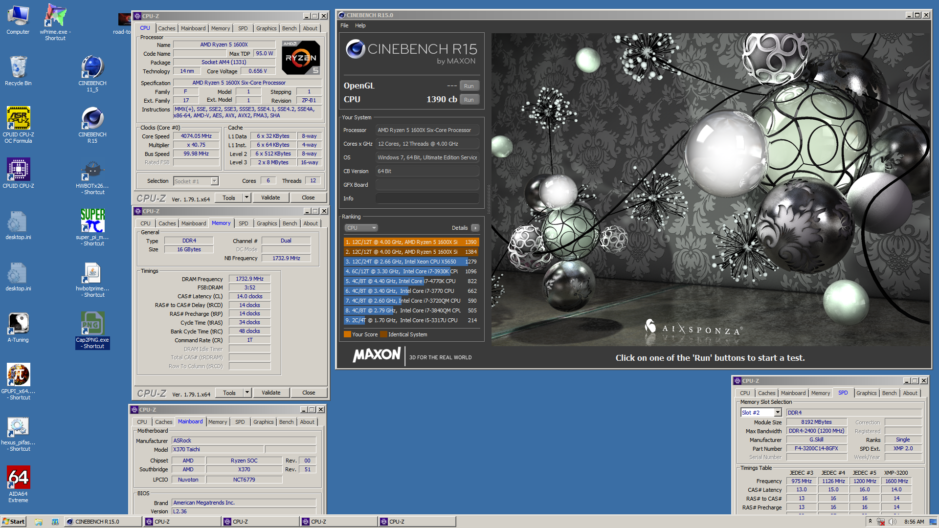The image size is (939, 528).
Task: Click the network tray icon
Action: click(881, 522)
